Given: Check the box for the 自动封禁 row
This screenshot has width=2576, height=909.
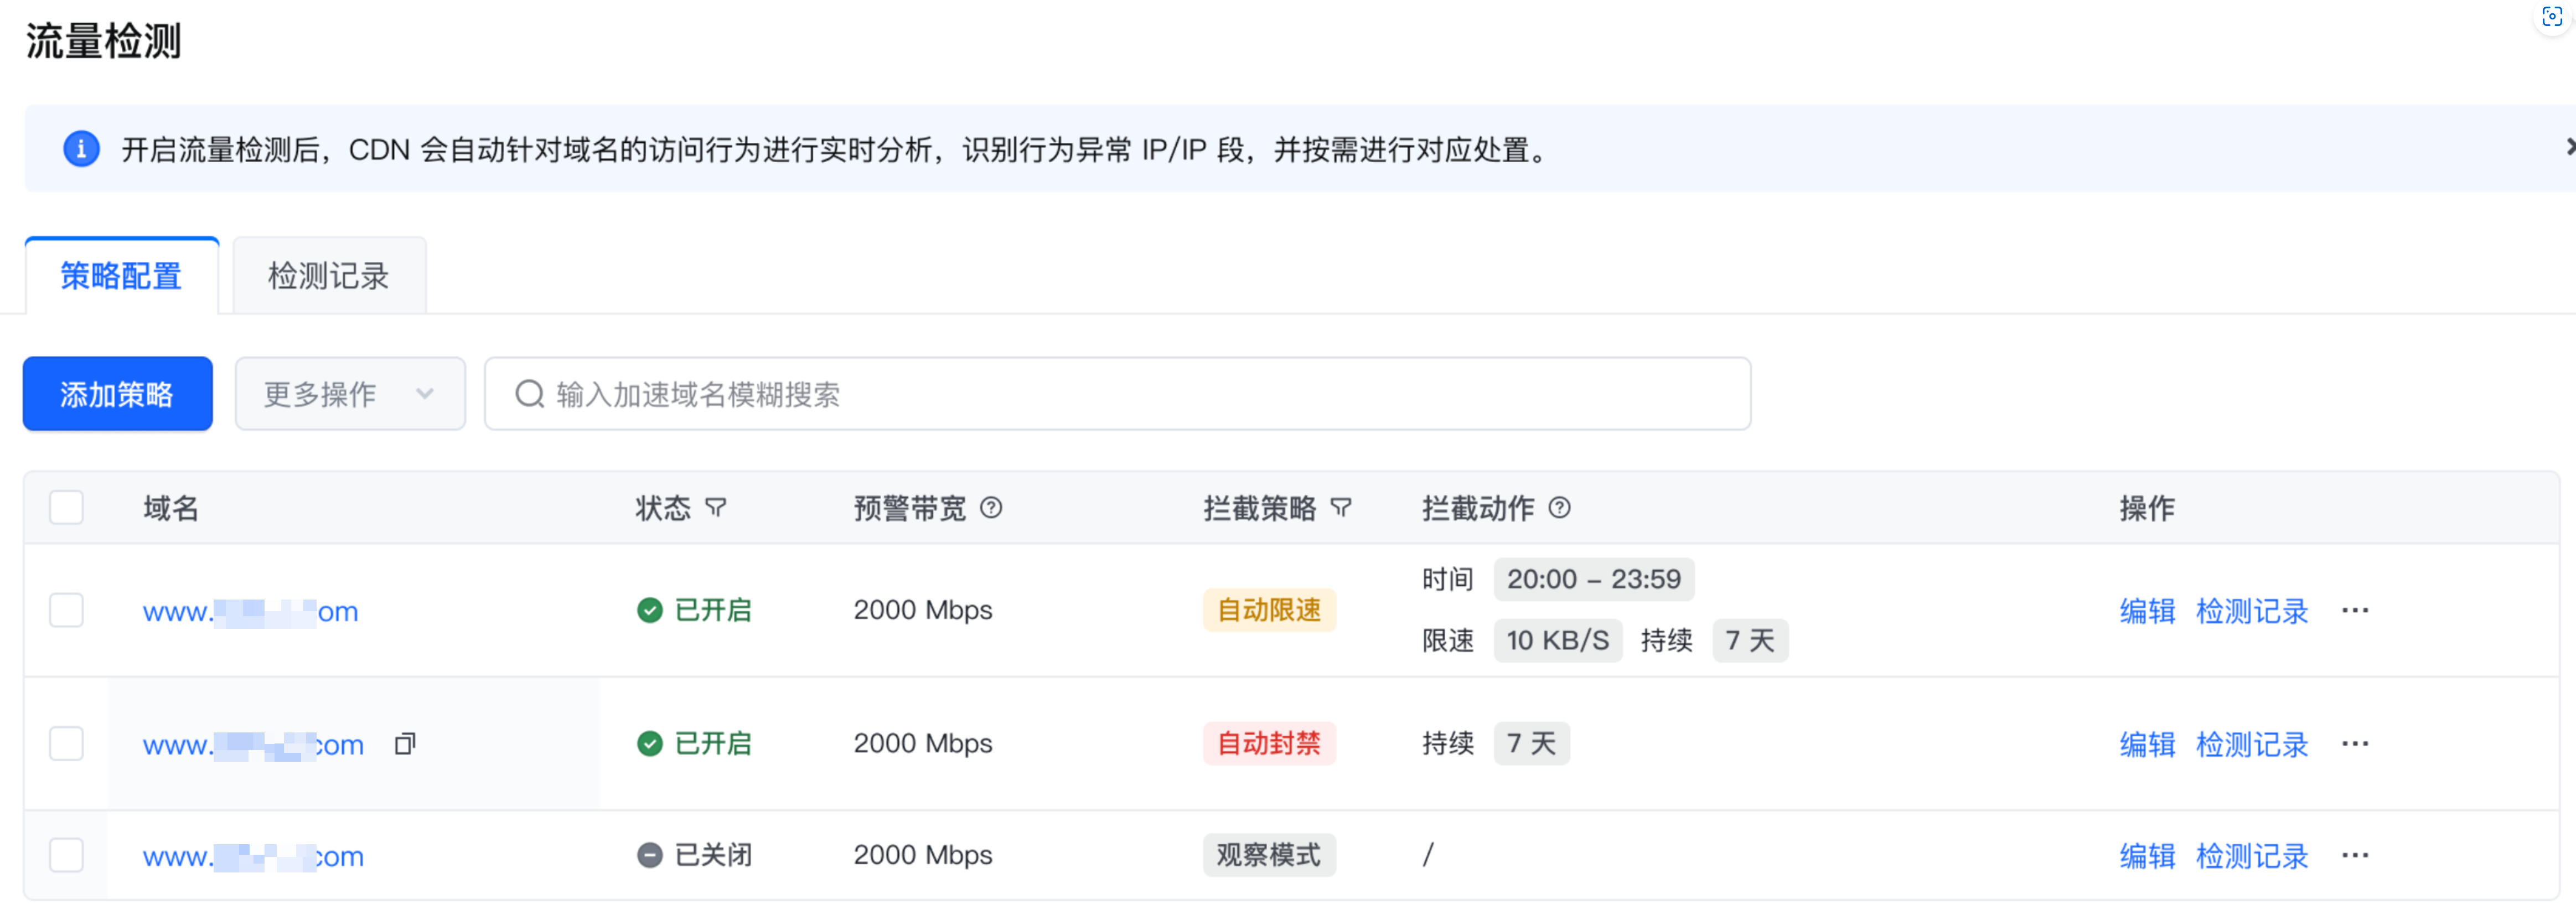Looking at the screenshot, I should (x=67, y=744).
